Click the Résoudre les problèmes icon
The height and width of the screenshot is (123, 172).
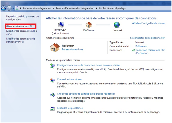52,109
